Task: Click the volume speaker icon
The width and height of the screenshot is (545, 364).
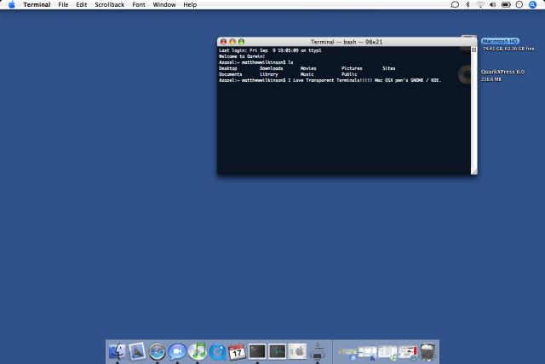Action: tap(492, 4)
